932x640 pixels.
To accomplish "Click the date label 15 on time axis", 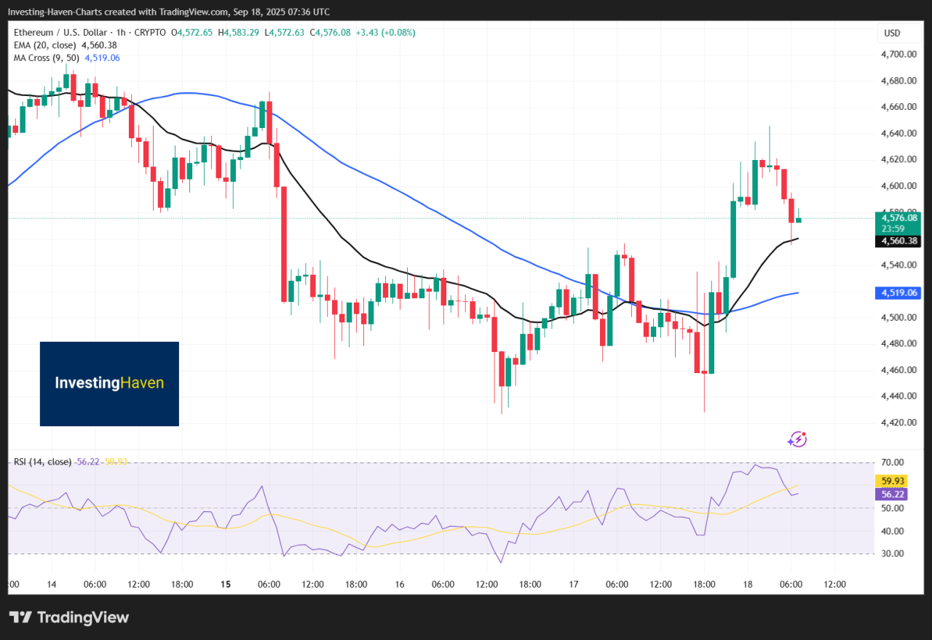I will click(x=226, y=584).
